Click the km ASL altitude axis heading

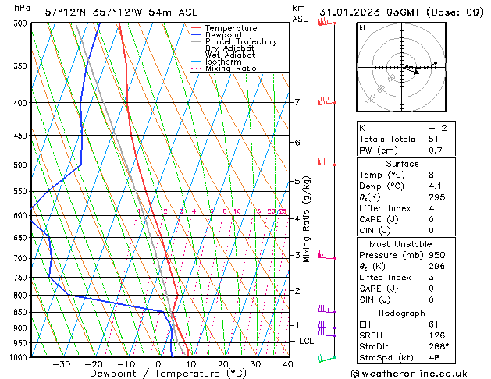click(x=300, y=13)
